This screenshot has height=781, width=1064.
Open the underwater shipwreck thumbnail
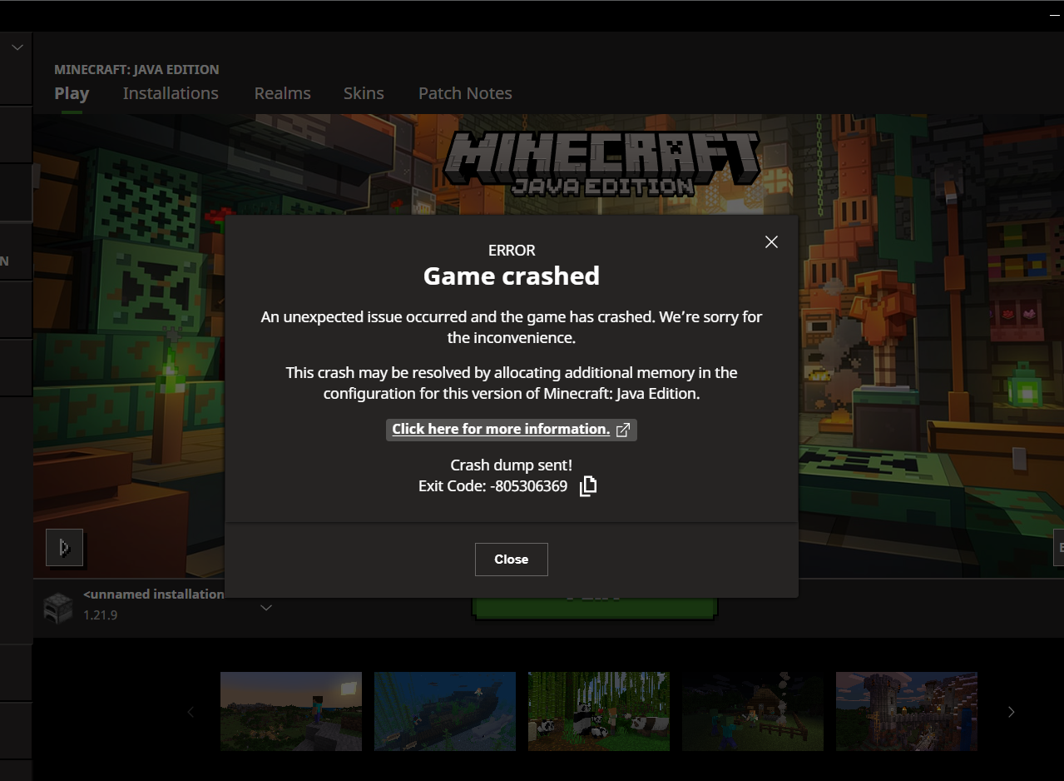445,712
